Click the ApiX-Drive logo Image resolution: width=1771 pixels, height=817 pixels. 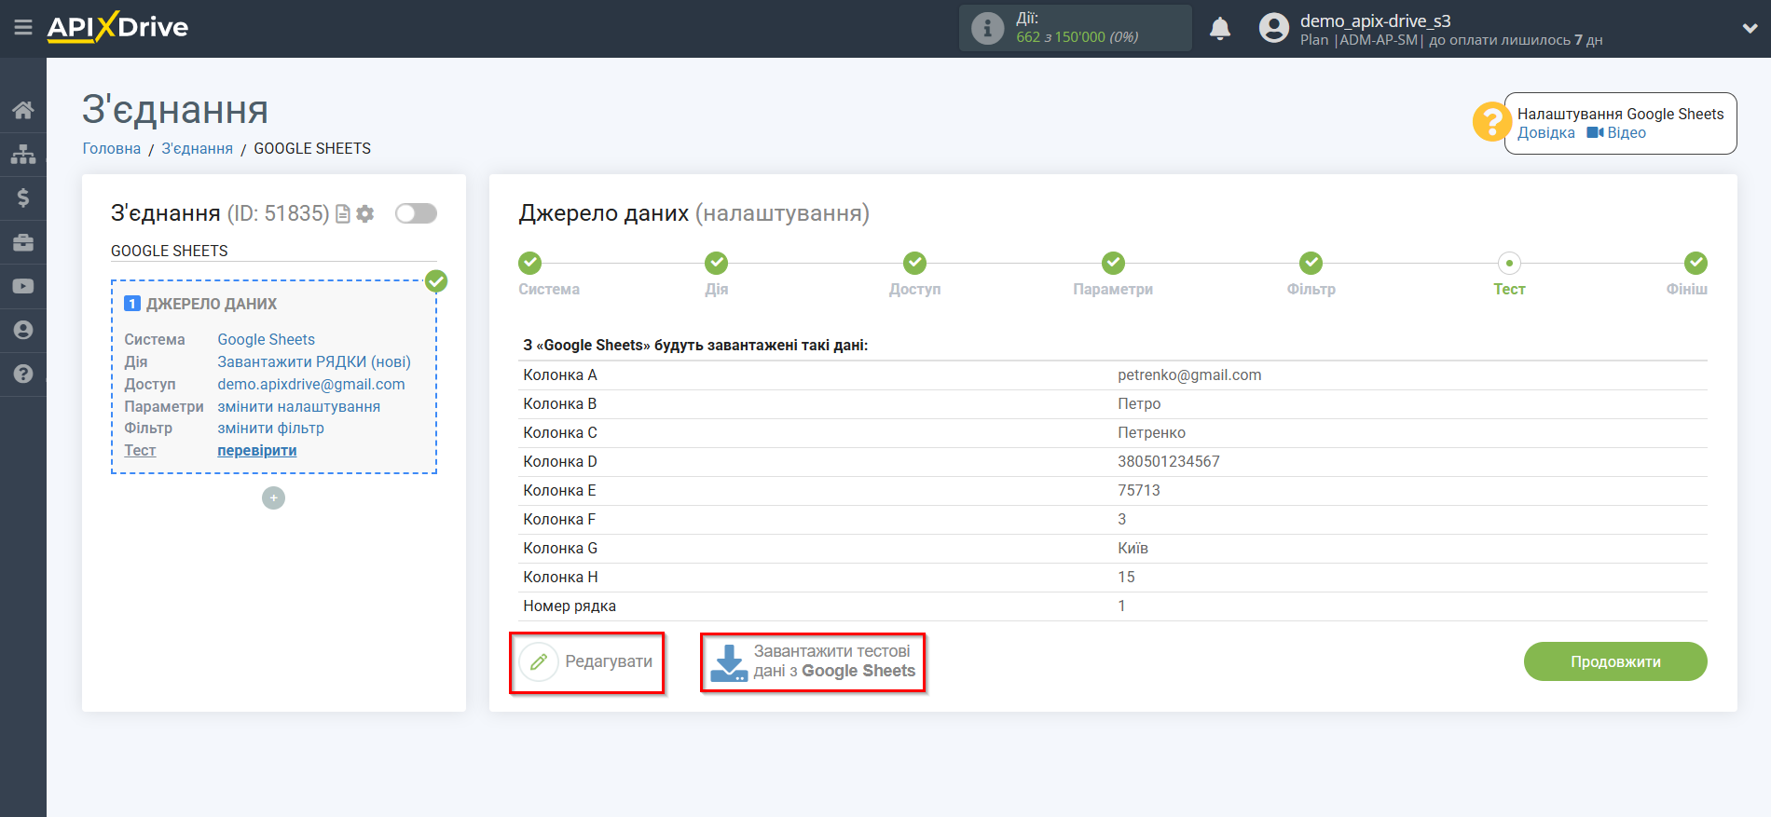pyautogui.click(x=117, y=27)
